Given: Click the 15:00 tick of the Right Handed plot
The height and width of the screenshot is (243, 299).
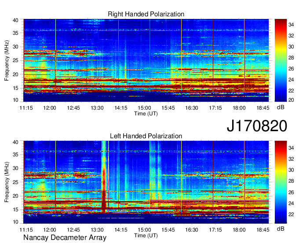Looking at the screenshot, I should click(144, 108).
